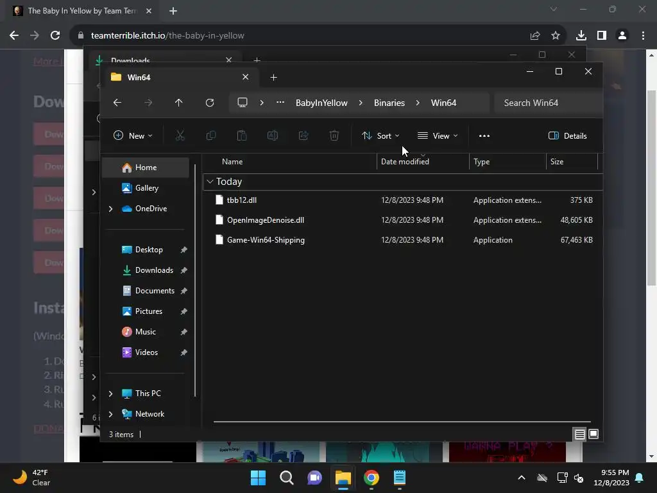The image size is (657, 493).
Task: Click Binaries in breadcrumb path
Action: tap(389, 103)
